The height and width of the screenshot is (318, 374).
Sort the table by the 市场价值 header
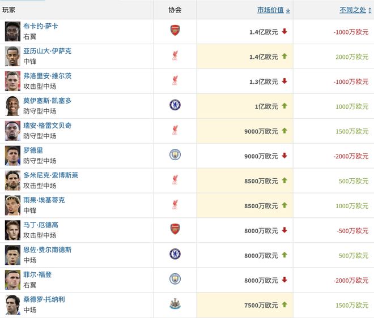[x=271, y=10]
